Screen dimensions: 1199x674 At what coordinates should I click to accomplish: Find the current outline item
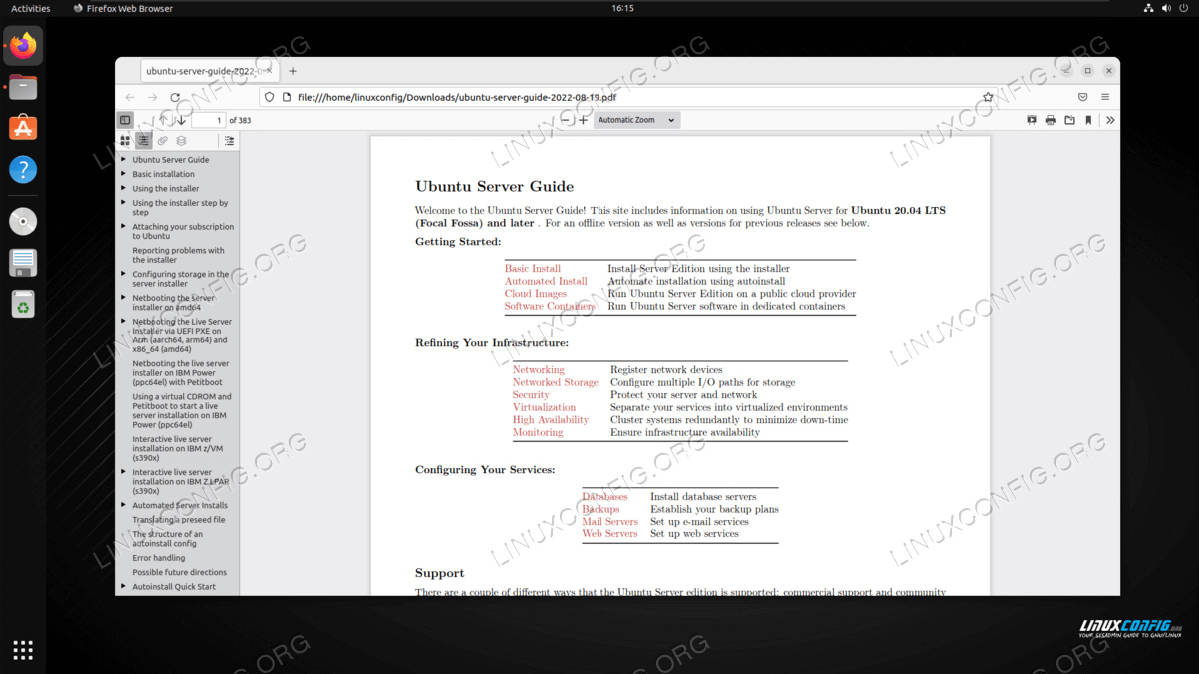point(229,141)
